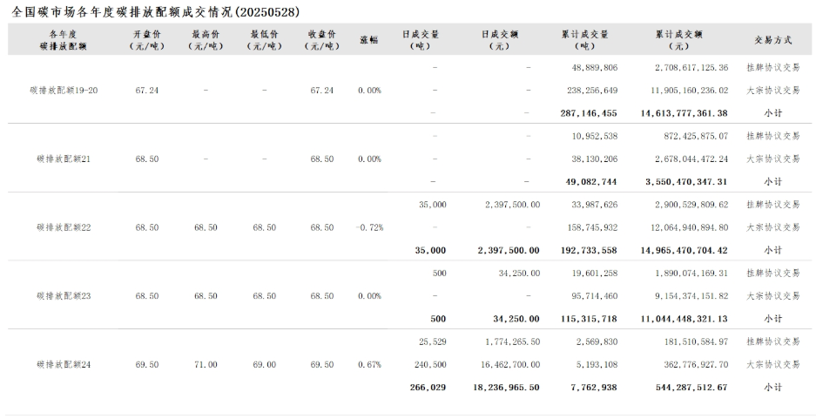Click the 碳排放配额22 row label
Image resolution: width=816 pixels, height=419 pixels.
(x=64, y=228)
